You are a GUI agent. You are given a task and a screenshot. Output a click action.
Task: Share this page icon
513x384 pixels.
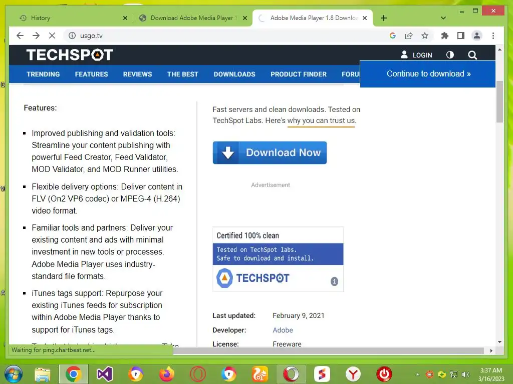(409, 35)
